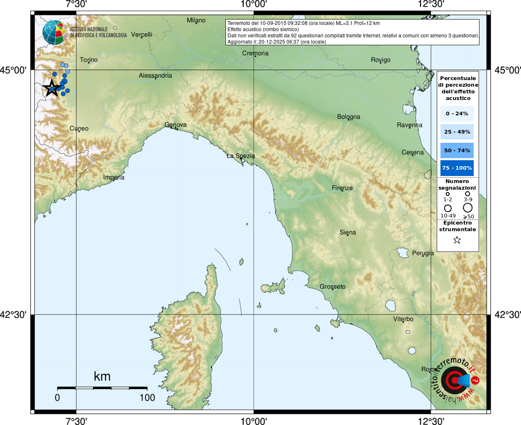Click the hai sentito il terremoto logo
Screen dimensions: 521x425
[x=455, y=380]
